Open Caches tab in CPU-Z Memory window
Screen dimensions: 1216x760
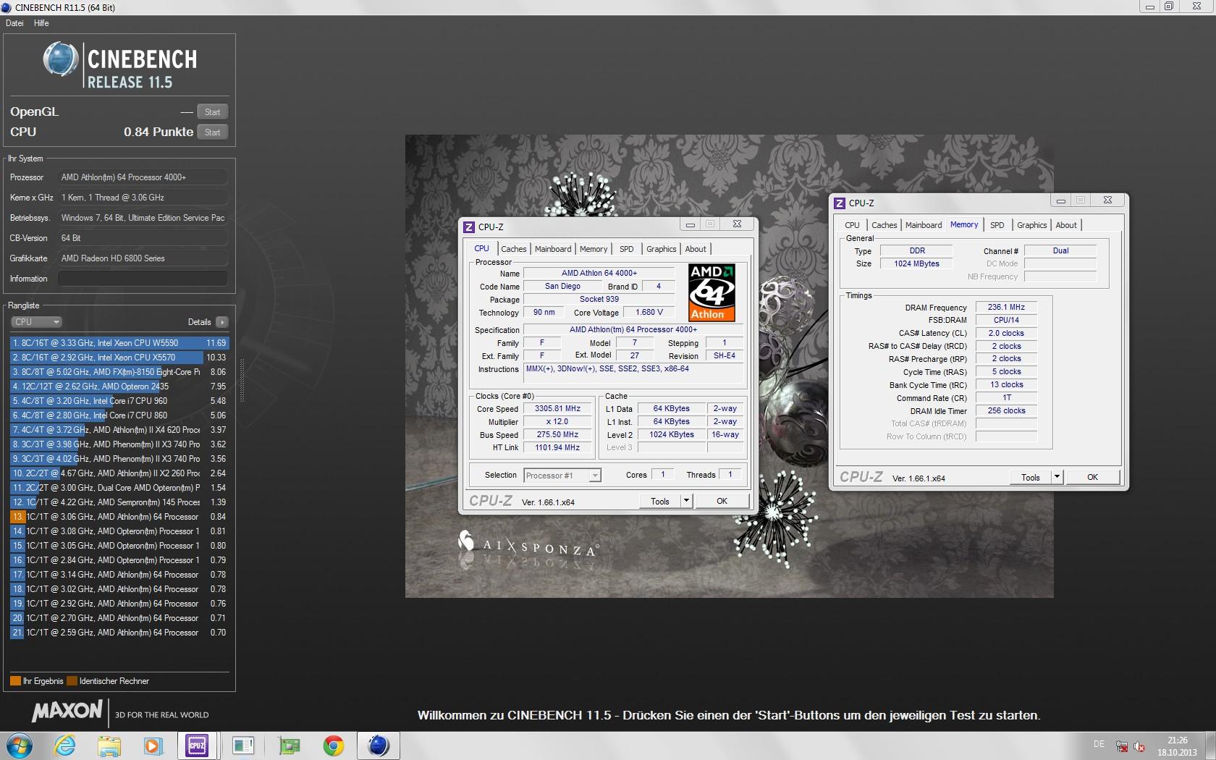(884, 225)
